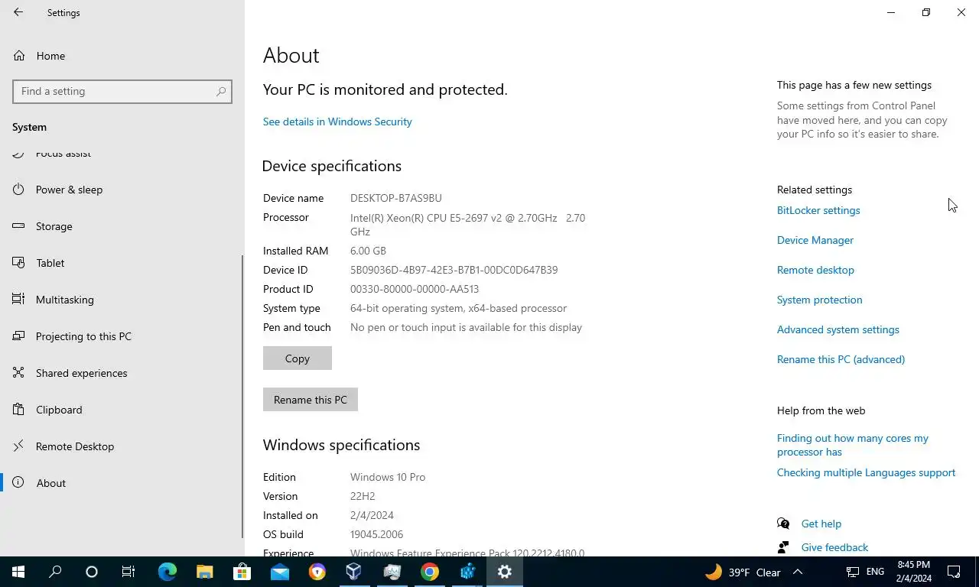
Task: Open Device Manager link
Action: pyautogui.click(x=815, y=240)
